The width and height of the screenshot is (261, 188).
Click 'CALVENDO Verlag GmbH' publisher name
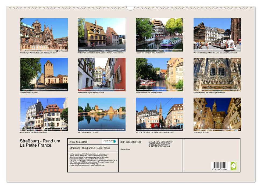(161, 142)
